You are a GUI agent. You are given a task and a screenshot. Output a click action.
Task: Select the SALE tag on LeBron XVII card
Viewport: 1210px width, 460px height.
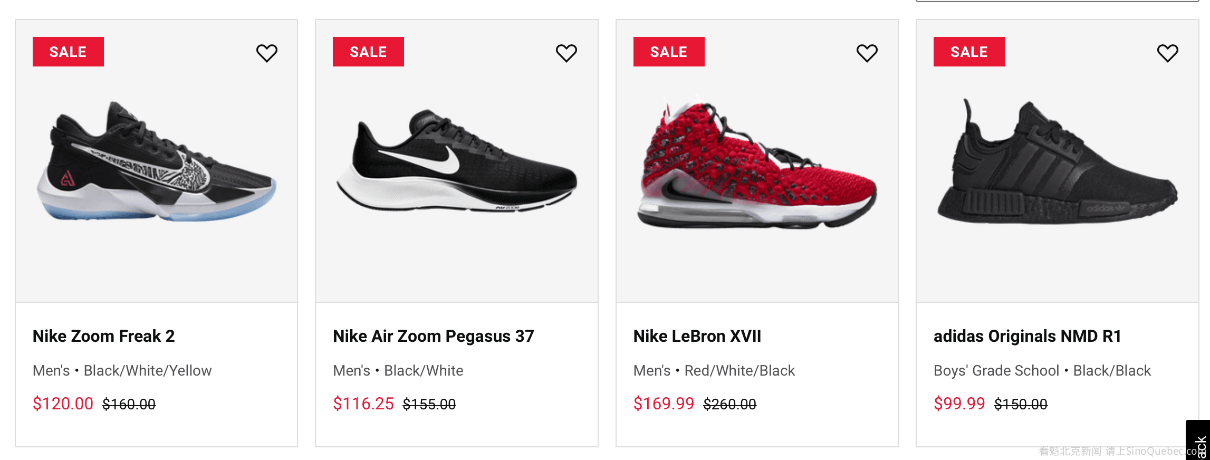[668, 52]
